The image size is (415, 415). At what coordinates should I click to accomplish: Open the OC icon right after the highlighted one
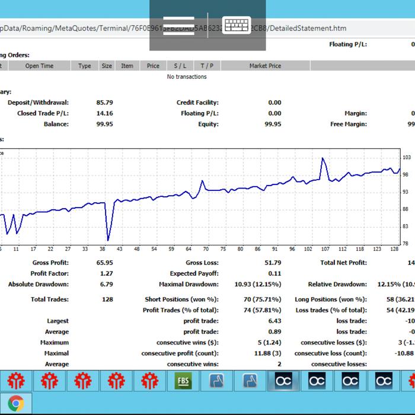click(x=317, y=380)
